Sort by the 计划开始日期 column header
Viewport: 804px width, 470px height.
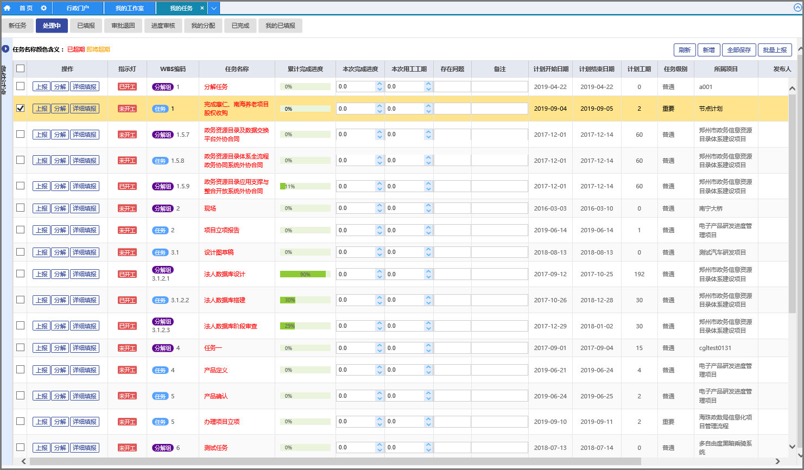coord(550,69)
